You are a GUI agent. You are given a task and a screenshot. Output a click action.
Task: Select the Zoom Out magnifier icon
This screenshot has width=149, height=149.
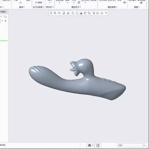(x=59, y=13)
